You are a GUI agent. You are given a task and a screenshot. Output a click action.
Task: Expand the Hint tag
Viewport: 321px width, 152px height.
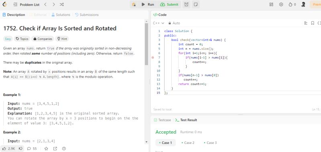pos(62,39)
